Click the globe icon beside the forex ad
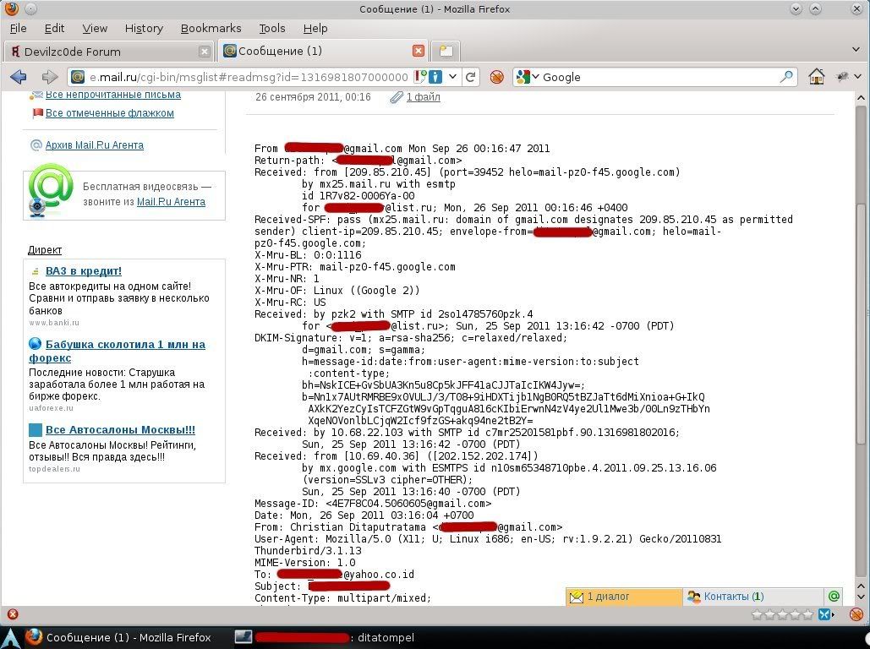 pyautogui.click(x=36, y=344)
